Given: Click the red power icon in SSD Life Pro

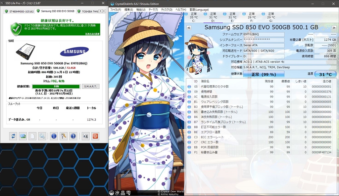Looking at the screenshot, I should point(95,136).
